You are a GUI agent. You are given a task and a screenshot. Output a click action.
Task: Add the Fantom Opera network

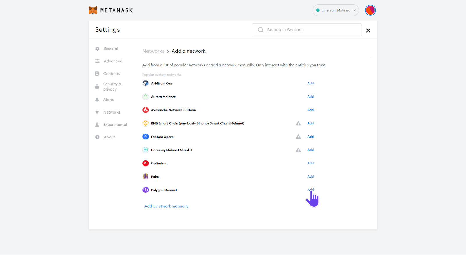(310, 137)
